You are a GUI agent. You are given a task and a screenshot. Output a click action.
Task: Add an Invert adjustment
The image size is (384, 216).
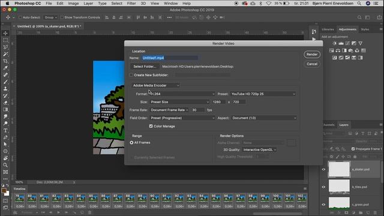click(x=335, y=58)
